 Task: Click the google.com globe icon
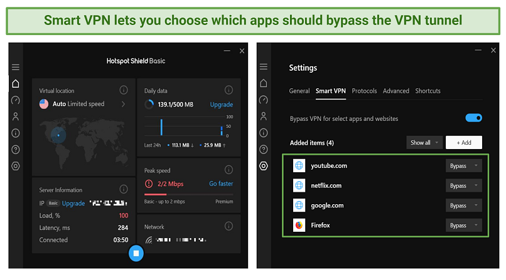tap(299, 205)
